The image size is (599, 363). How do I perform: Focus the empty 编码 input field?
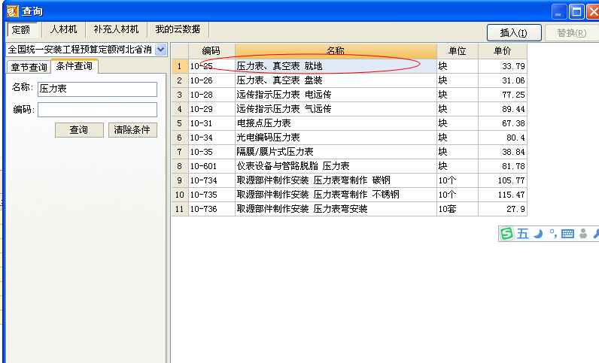[97, 110]
